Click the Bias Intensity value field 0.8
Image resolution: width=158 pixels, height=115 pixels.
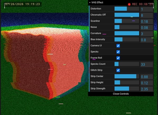(147, 40)
